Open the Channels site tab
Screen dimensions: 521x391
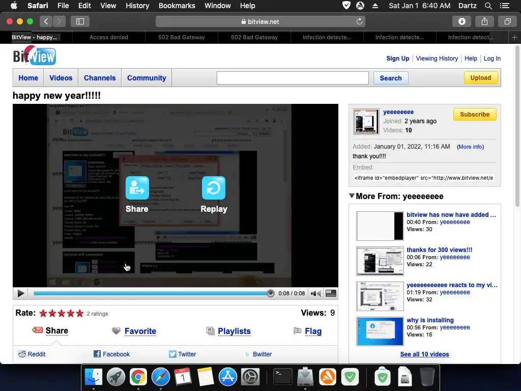[100, 78]
